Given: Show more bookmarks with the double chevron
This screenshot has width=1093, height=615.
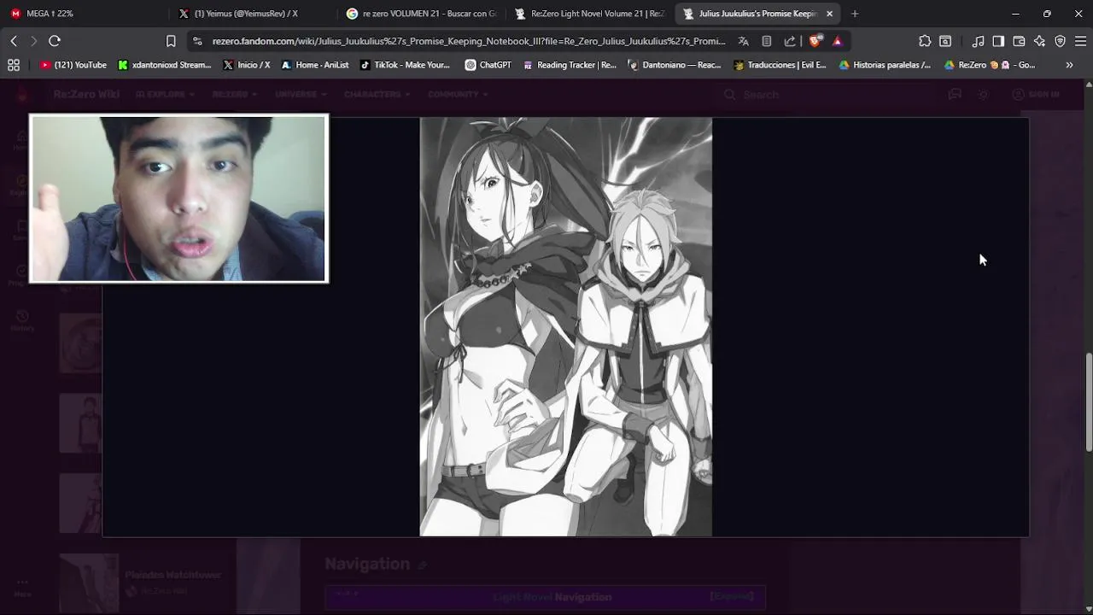Looking at the screenshot, I should pyautogui.click(x=1069, y=65).
